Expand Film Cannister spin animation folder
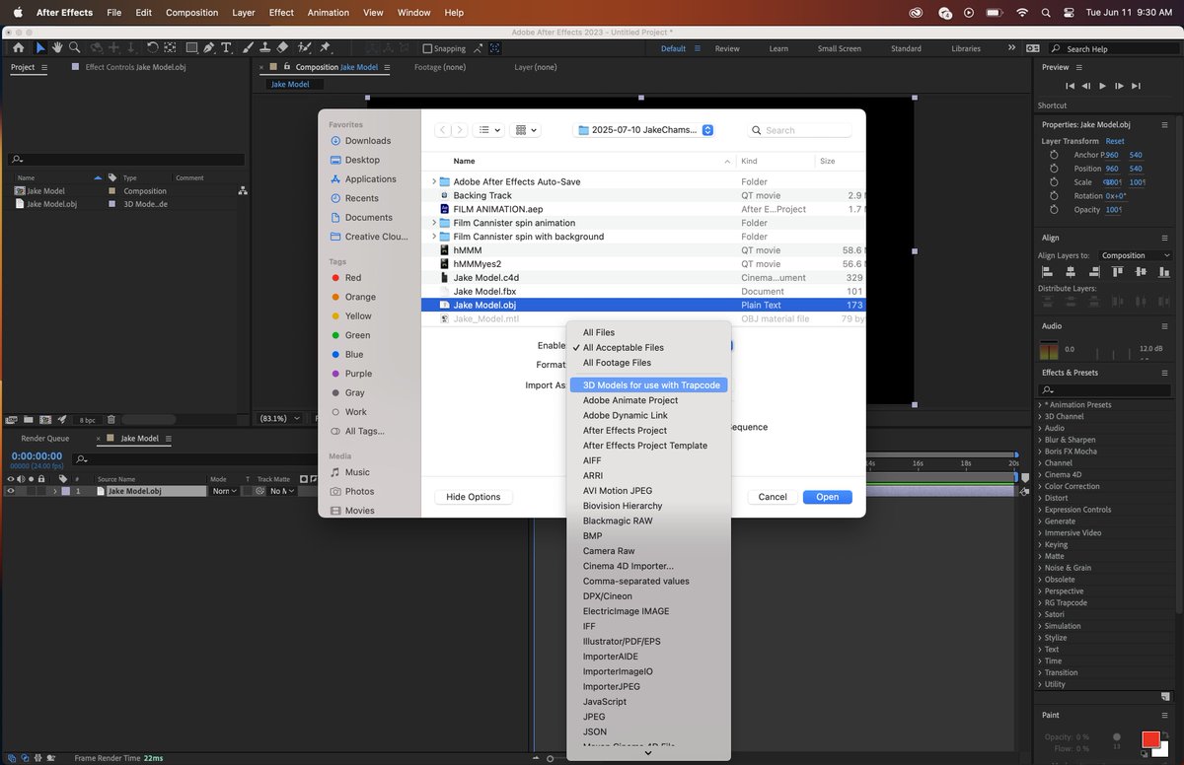This screenshot has width=1184, height=765. coord(434,223)
